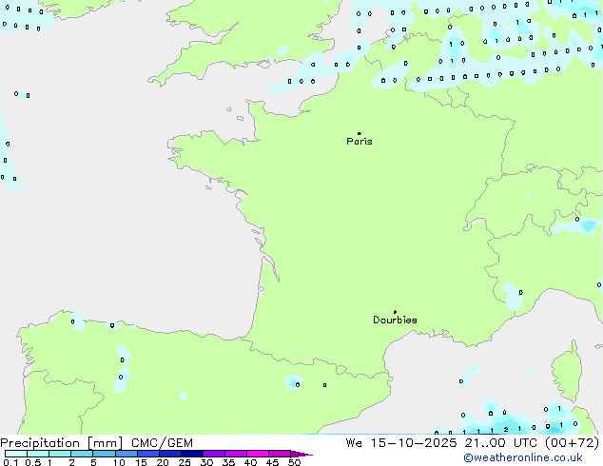603x466 pixels.
Task: Click the 'Precipitation [mm]' title text
Action: (62, 442)
